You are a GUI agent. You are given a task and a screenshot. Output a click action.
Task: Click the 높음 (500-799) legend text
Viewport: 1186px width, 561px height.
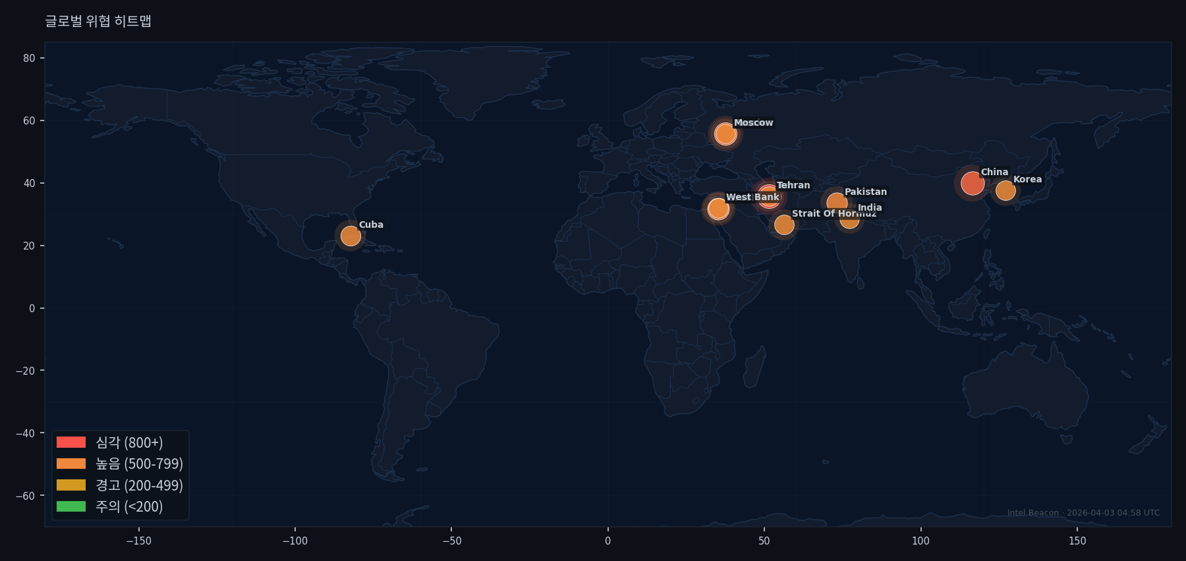pos(139,464)
